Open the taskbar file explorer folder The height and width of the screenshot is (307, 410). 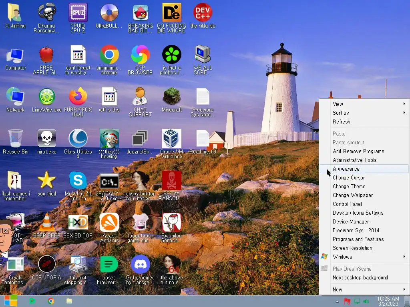point(69,301)
